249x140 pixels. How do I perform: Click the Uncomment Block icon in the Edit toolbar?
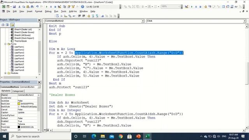pos(97,16)
